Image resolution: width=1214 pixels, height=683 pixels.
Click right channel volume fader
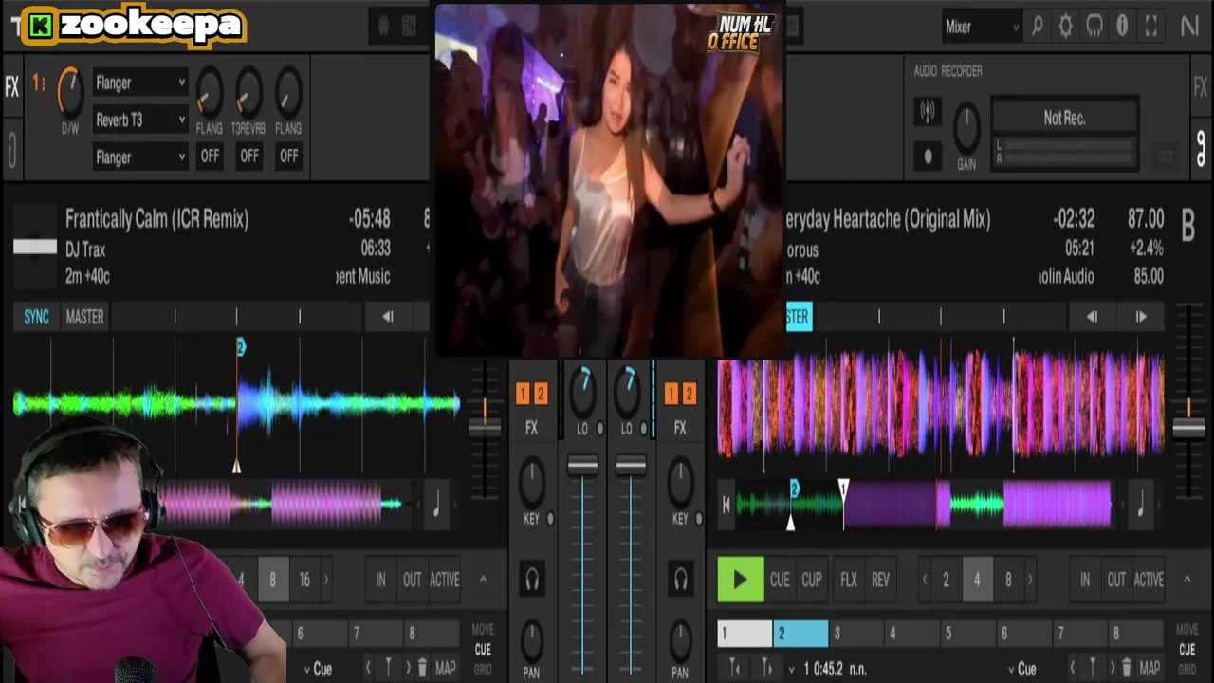point(631,466)
